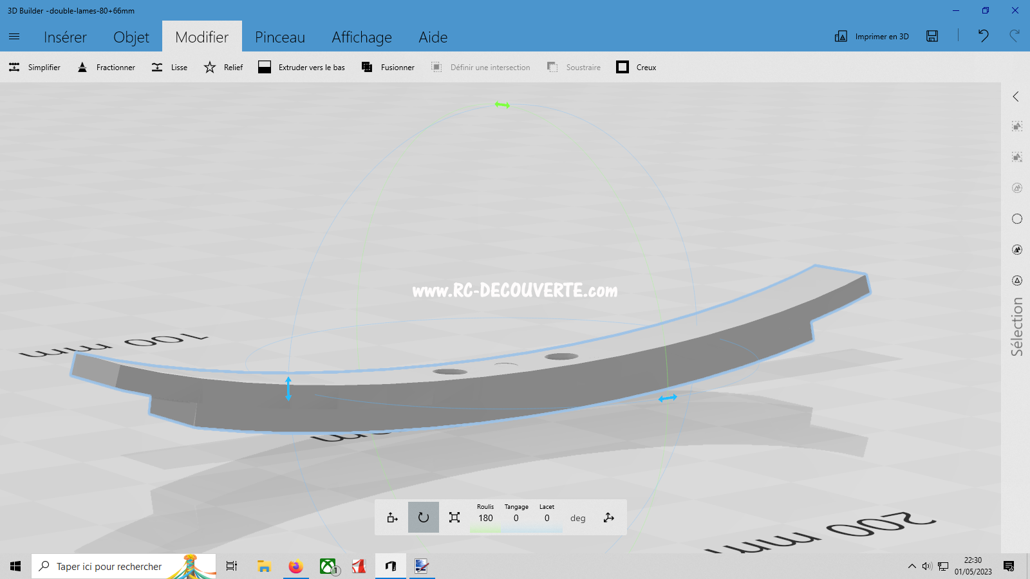Click the Fusionner tool
This screenshot has height=579, width=1030.
(388, 67)
